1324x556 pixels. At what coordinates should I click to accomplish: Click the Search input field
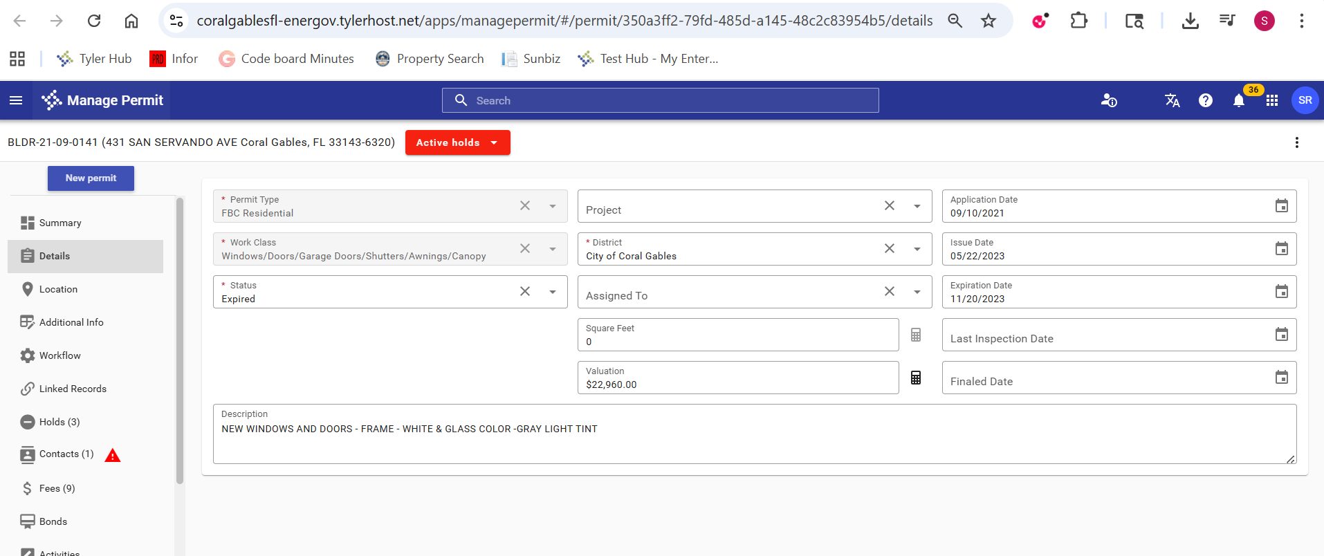coord(660,100)
